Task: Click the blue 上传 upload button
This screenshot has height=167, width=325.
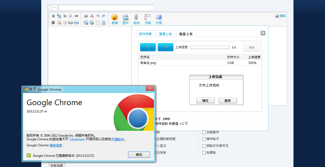Action: pyautogui.click(x=166, y=47)
